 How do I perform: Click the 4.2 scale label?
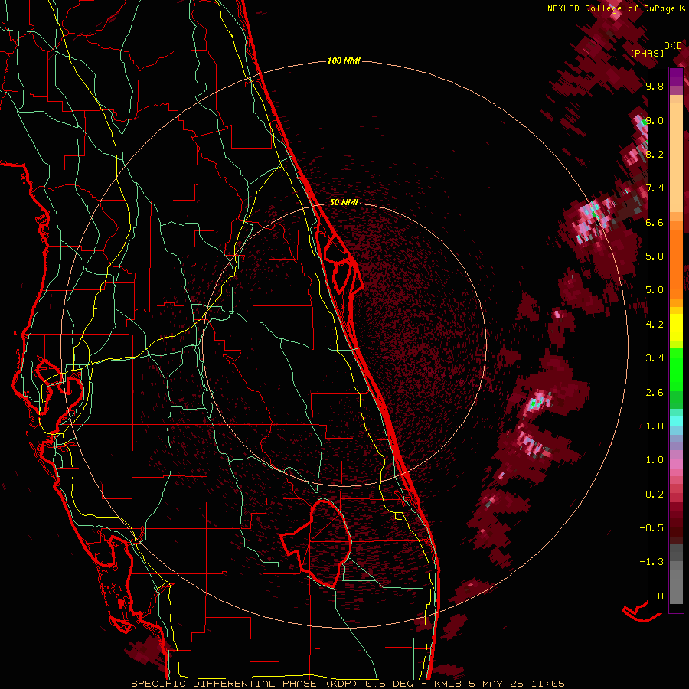(655, 325)
